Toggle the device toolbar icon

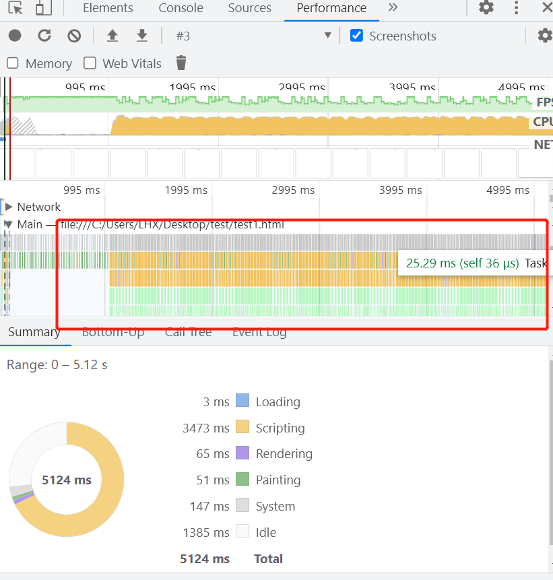coord(44,7)
